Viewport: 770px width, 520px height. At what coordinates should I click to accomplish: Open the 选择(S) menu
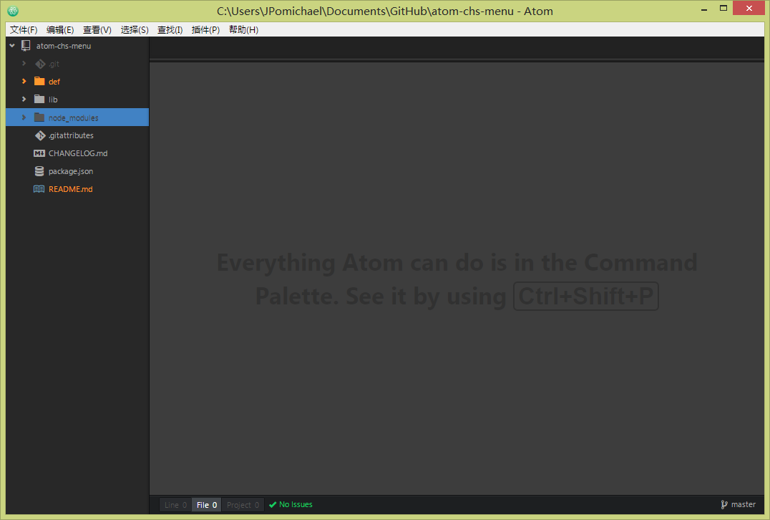[x=134, y=29]
